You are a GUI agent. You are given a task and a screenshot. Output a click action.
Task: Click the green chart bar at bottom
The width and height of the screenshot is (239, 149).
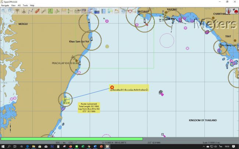pos(72,139)
